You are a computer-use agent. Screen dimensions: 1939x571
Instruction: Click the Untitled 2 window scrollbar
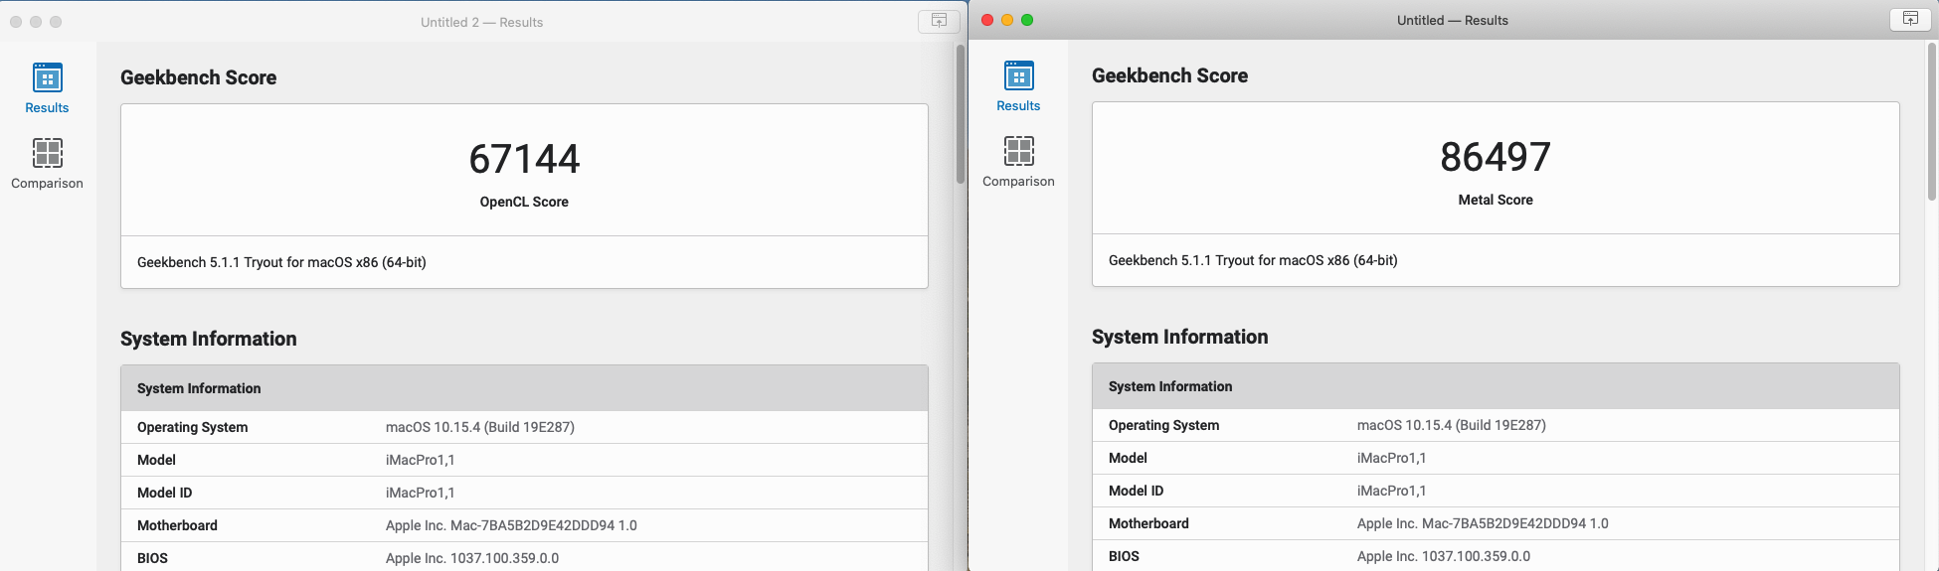point(961,114)
